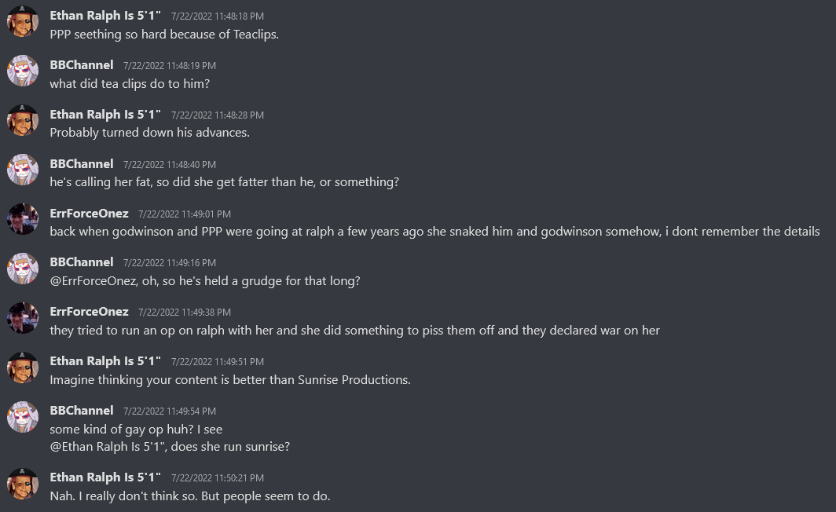This screenshot has height=512, width=836.
Task: Open avatar beside "Probably turned down his advances"
Action: (23, 120)
